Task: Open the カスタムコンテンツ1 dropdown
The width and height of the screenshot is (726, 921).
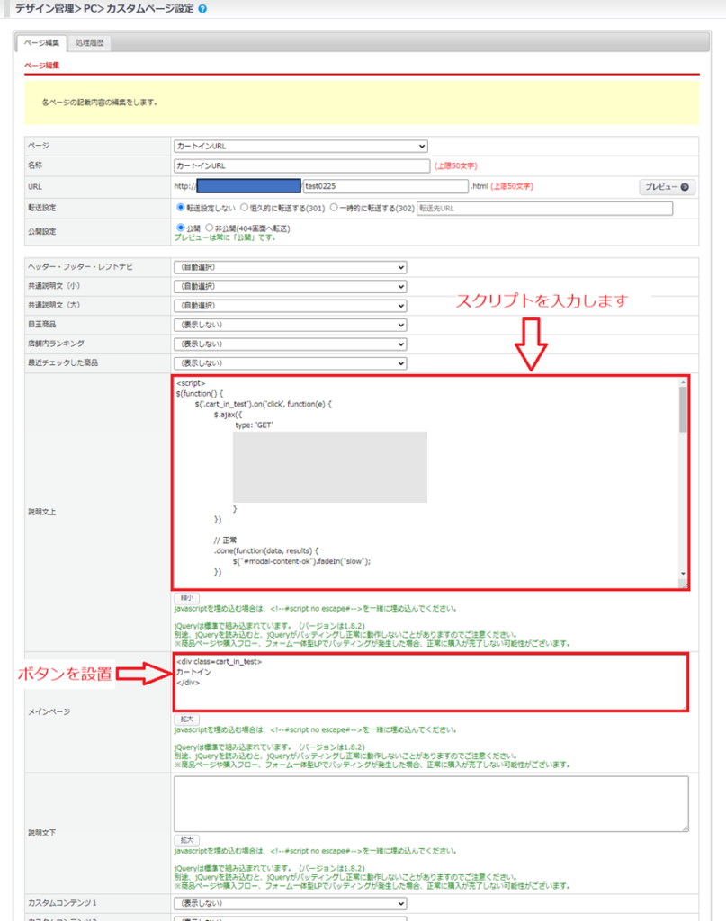Action: point(291,903)
